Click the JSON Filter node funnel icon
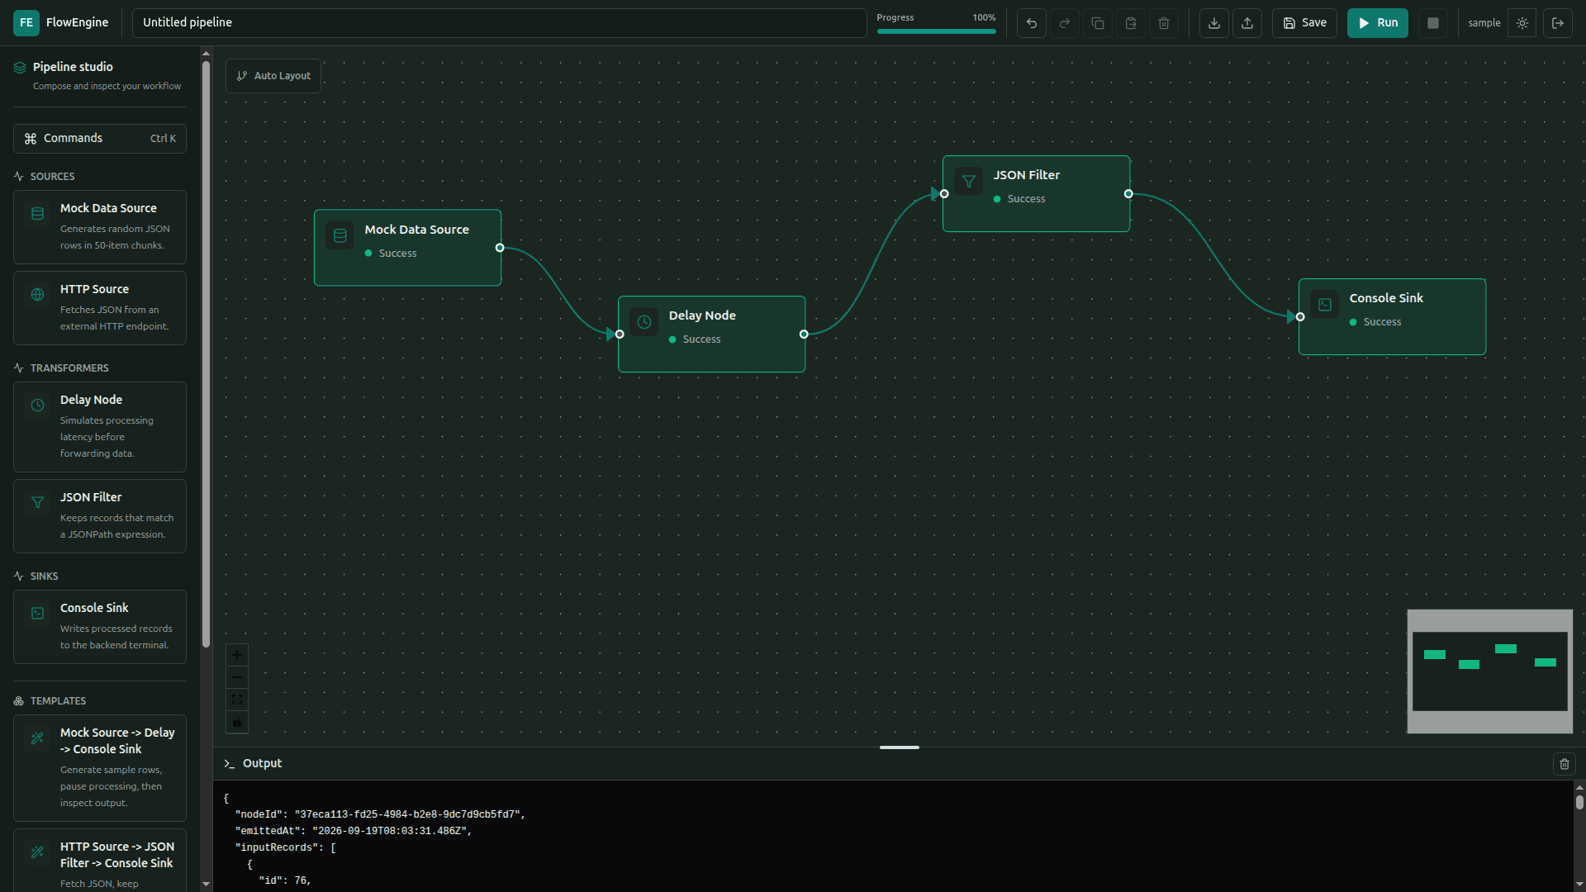Image resolution: width=1586 pixels, height=892 pixels. (x=969, y=182)
